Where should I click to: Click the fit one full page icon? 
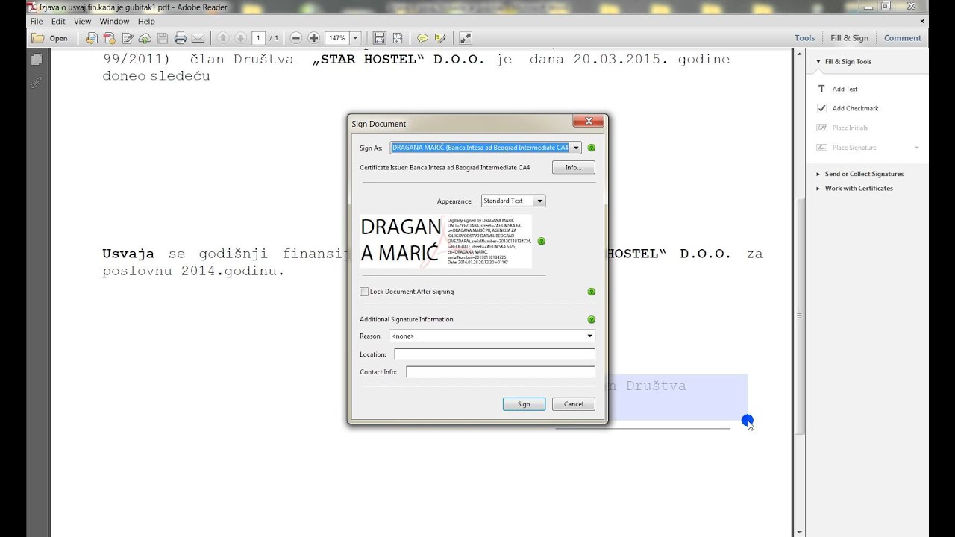(x=398, y=38)
